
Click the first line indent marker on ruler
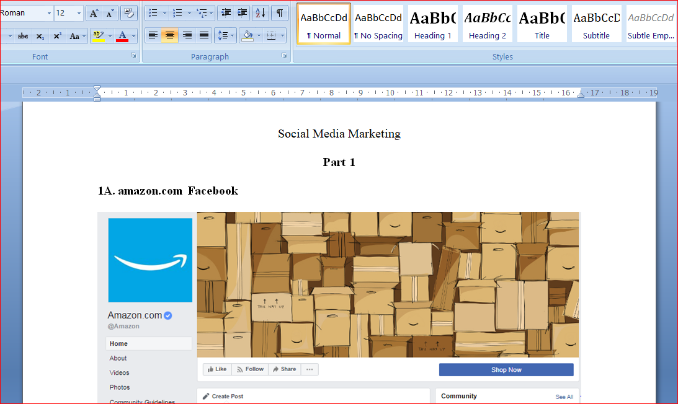pyautogui.click(x=97, y=89)
